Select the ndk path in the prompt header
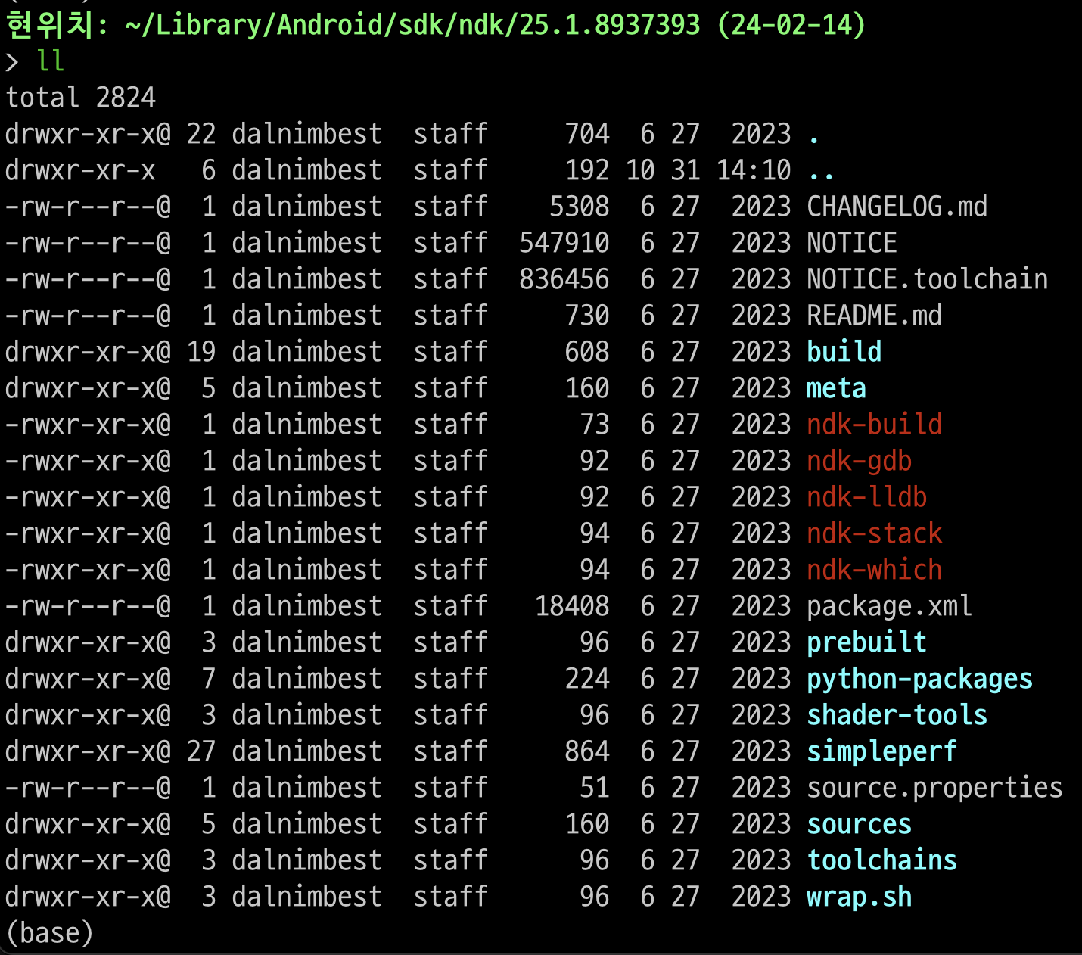The height and width of the screenshot is (955, 1082). (x=412, y=25)
